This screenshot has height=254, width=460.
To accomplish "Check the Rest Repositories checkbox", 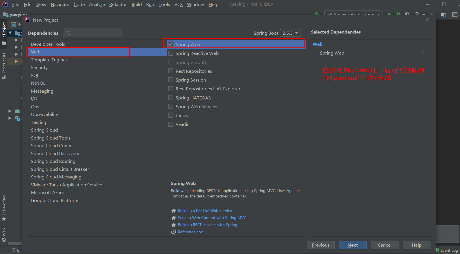I will 171,71.
